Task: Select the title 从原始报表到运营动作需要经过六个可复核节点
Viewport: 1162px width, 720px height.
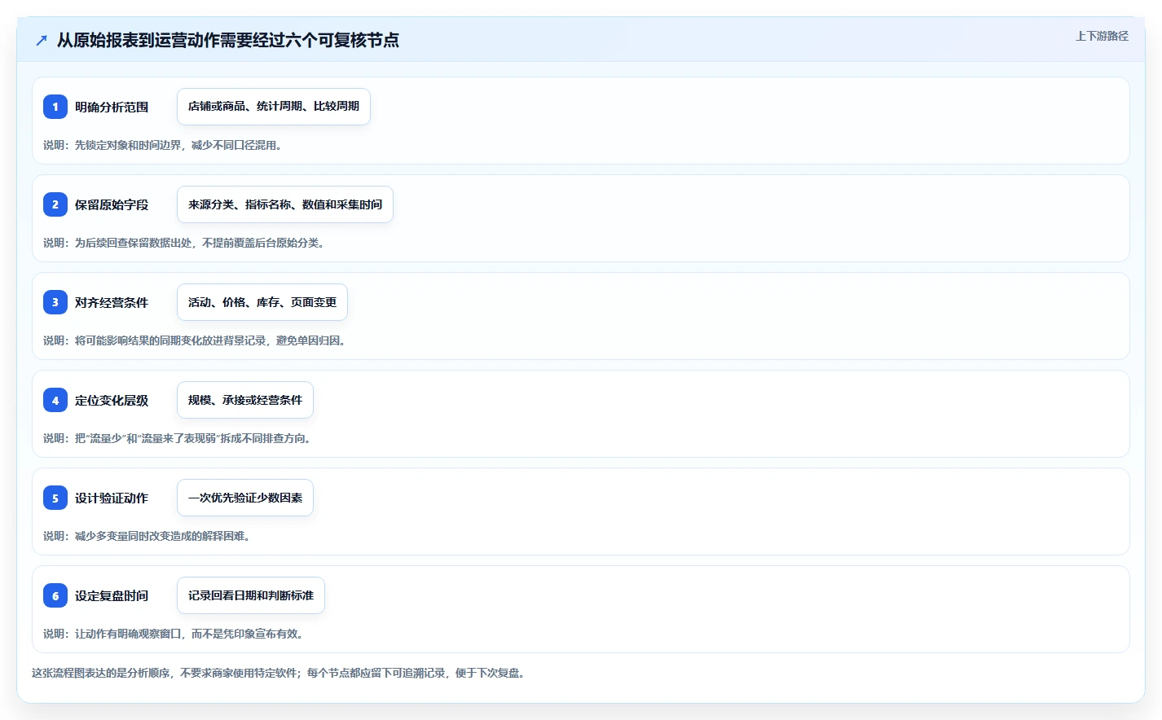Action: 228,40
